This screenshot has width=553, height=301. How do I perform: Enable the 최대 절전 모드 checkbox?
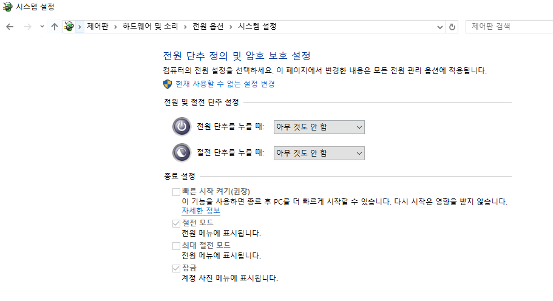pyautogui.click(x=176, y=246)
